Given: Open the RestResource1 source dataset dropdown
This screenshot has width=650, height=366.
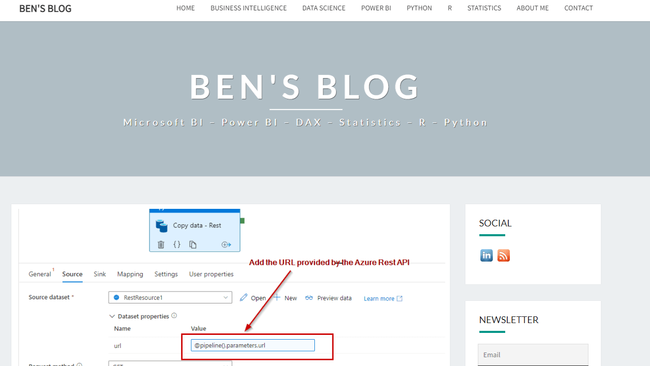Looking at the screenshot, I should point(170,297).
